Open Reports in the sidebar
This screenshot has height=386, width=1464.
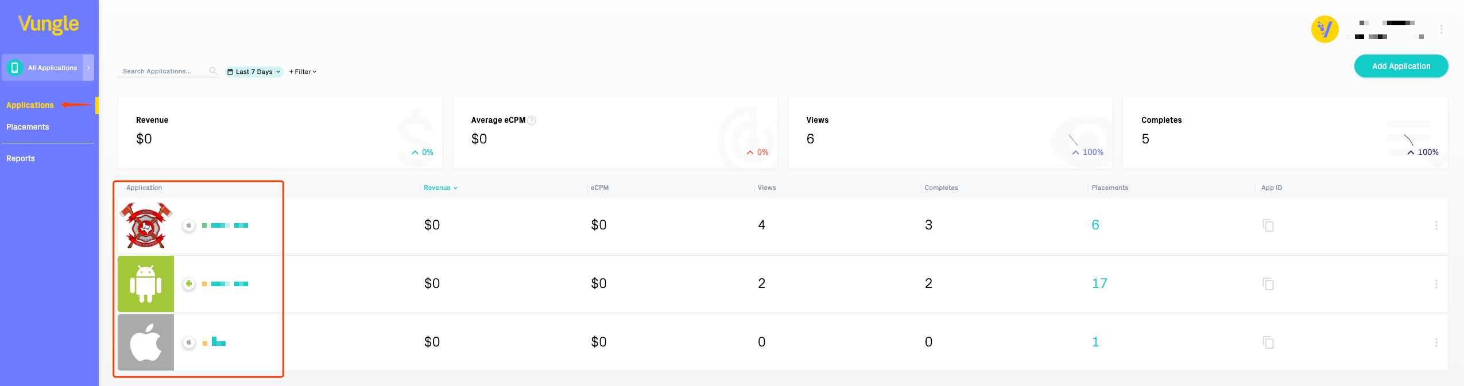21,158
